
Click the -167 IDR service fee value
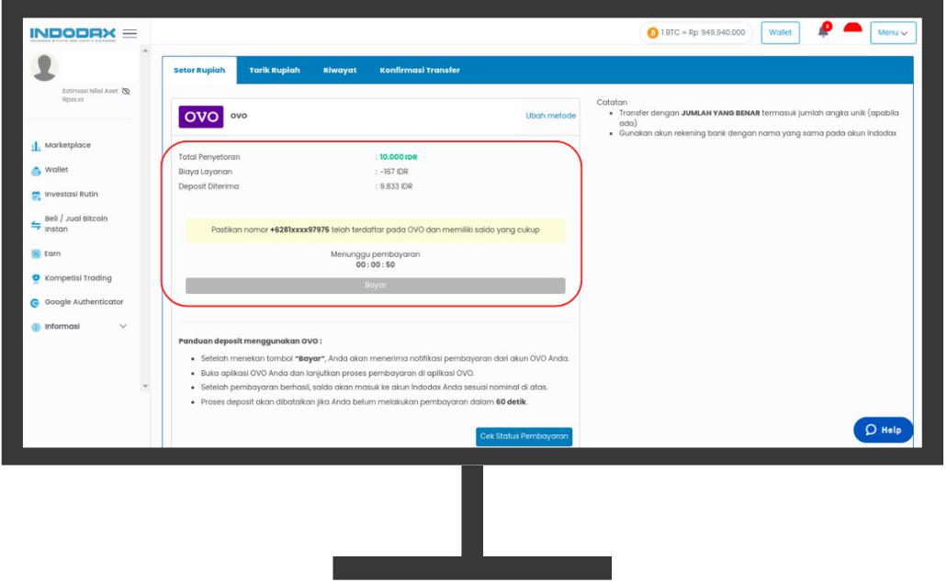click(x=394, y=172)
